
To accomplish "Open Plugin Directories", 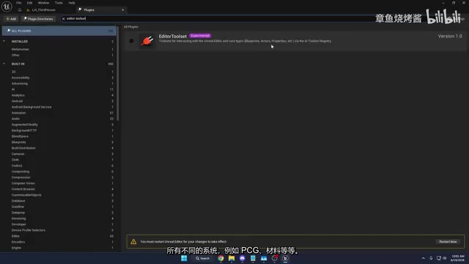I will point(39,19).
